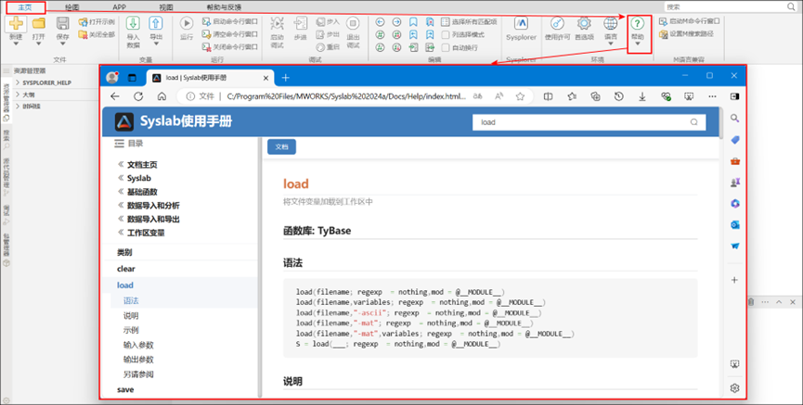The image size is (803, 405).
Task: Click 关闭命令行窗口
Action: (x=230, y=47)
